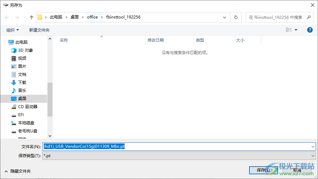Open the 文件名 history dropdown arrow

click(x=313, y=146)
